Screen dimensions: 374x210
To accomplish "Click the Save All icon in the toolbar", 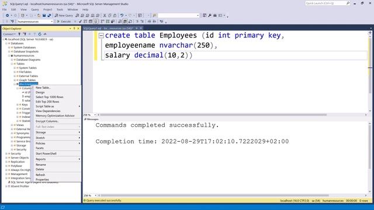I will click(49, 16).
